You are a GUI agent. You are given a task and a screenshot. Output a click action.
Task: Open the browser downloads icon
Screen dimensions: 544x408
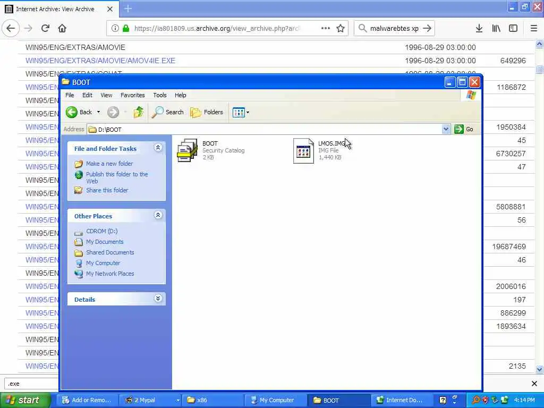[479, 29]
